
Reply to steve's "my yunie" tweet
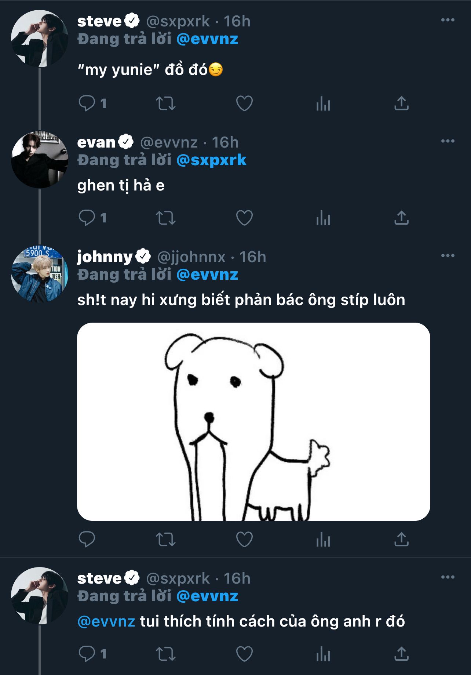(x=87, y=103)
